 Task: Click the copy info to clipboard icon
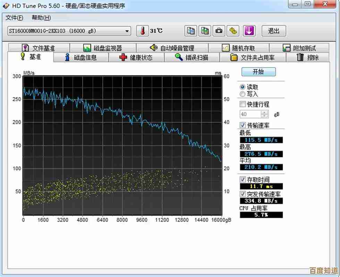coord(190,31)
